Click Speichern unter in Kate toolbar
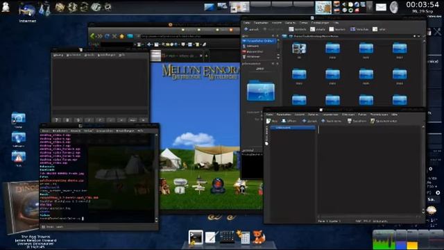This screenshot has width=444, height=250. (x=384, y=121)
